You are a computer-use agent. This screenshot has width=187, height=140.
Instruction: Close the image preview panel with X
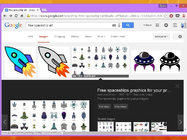point(177,86)
